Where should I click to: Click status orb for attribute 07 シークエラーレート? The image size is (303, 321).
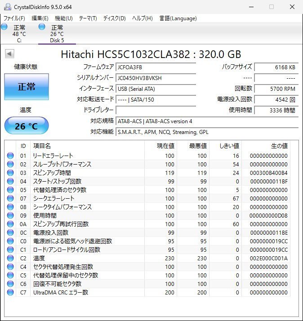[10, 198]
